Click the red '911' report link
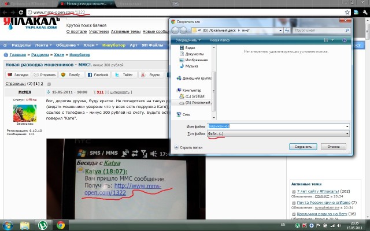 (x=100, y=92)
